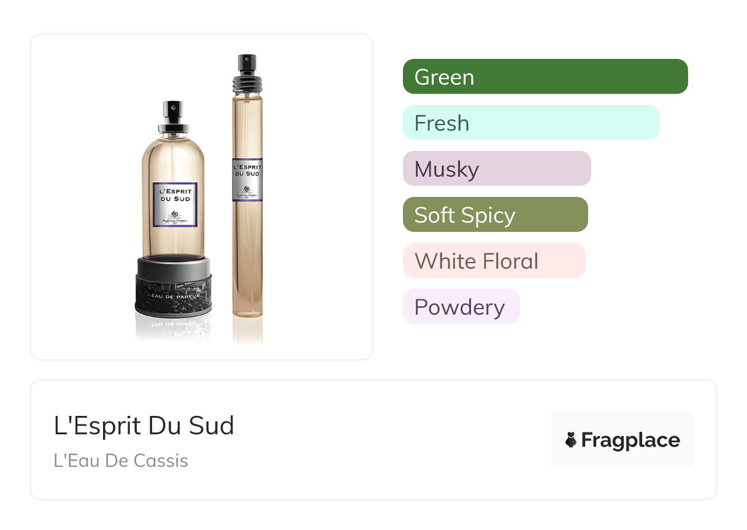The width and height of the screenshot is (747, 530).
Task: Open the L'Eau De Cassis brand link
Action: click(121, 461)
